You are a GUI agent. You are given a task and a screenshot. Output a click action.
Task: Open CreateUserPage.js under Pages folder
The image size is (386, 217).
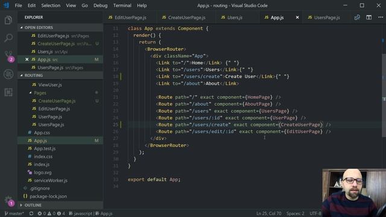click(x=60, y=101)
